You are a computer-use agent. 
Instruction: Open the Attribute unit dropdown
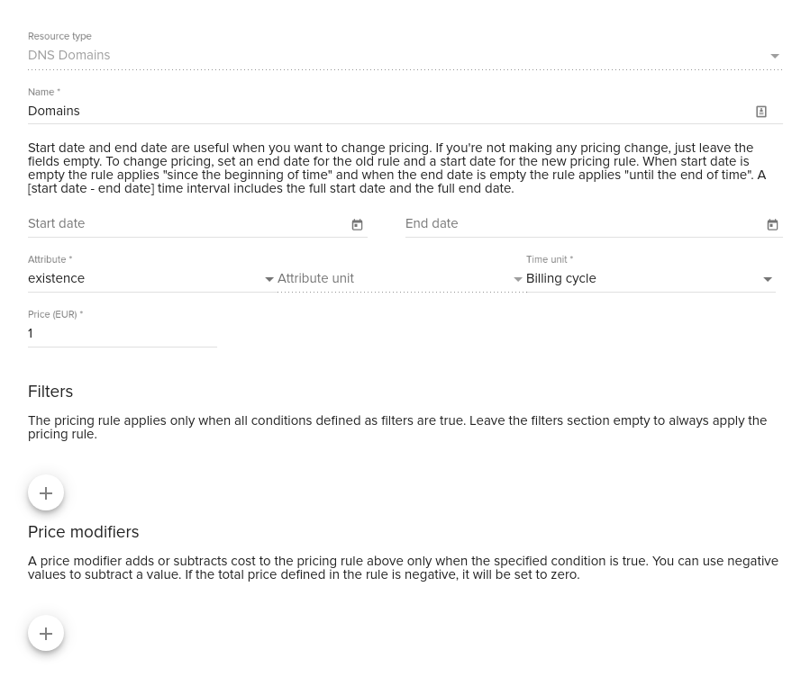point(400,279)
